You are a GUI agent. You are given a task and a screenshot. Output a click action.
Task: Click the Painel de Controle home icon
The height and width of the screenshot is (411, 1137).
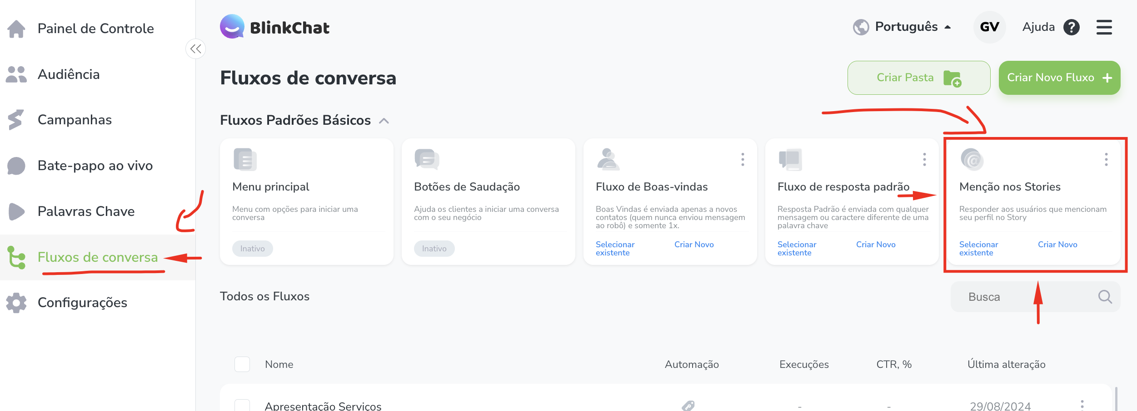pos(16,29)
